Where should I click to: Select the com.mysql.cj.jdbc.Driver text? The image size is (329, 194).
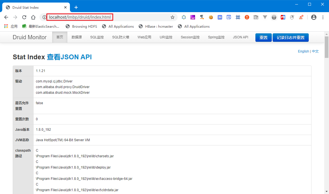54,81
